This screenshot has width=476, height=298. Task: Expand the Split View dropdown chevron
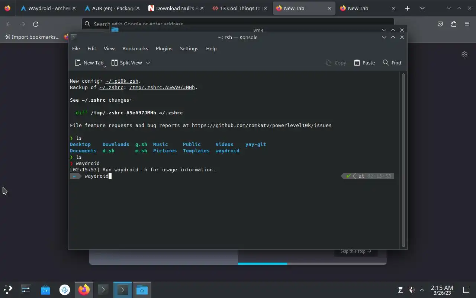[148, 63]
